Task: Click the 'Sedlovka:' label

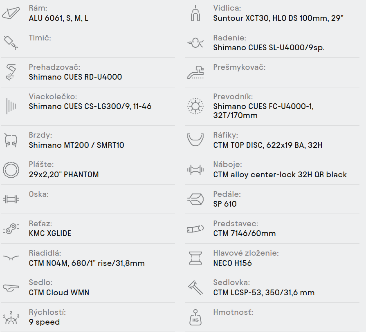Action: [231, 282]
